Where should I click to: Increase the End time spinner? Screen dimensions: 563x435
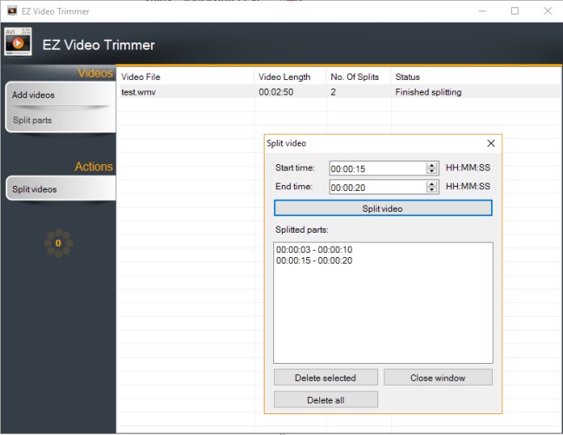[432, 184]
